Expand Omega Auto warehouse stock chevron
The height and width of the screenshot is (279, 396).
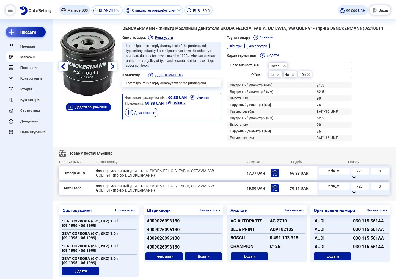pos(354,177)
